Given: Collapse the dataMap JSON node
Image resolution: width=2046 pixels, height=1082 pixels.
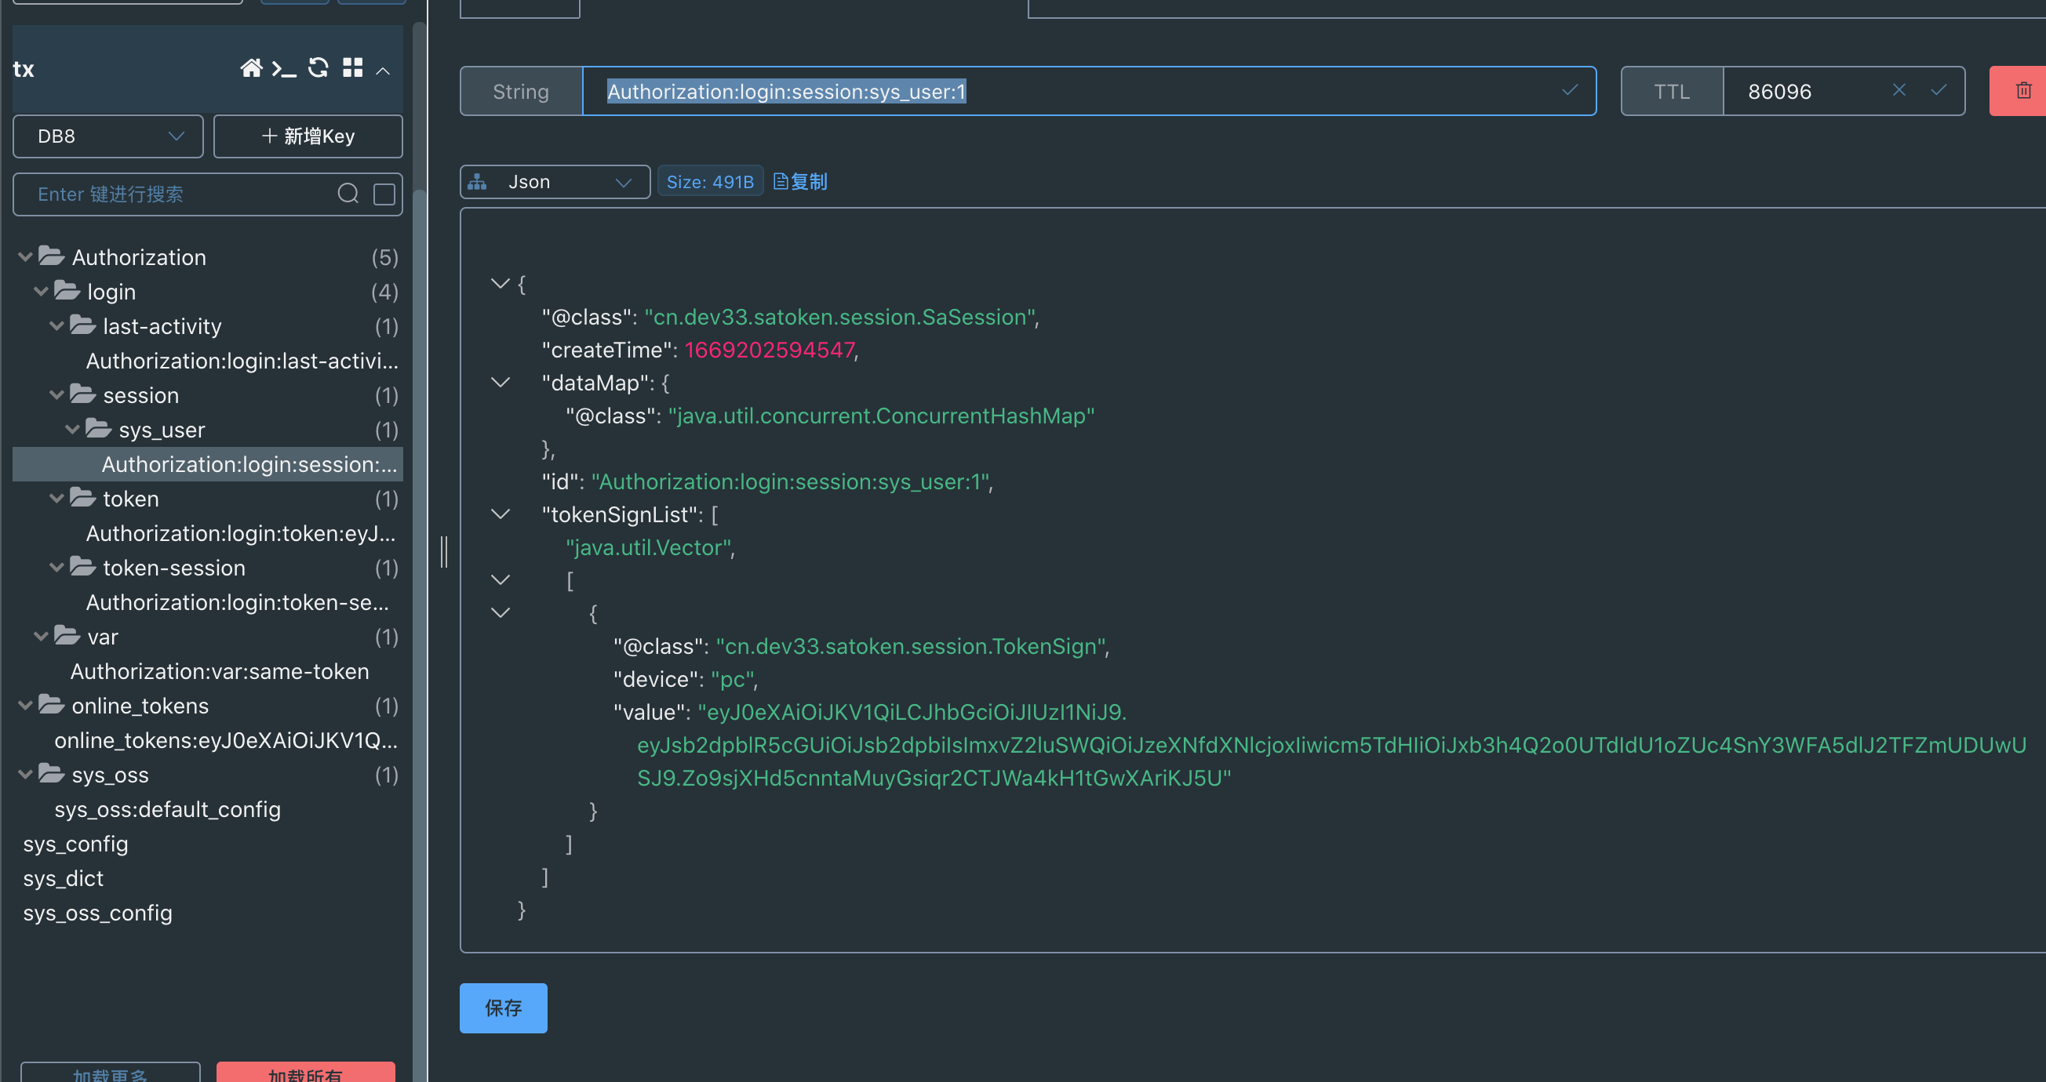Looking at the screenshot, I should pos(501,383).
